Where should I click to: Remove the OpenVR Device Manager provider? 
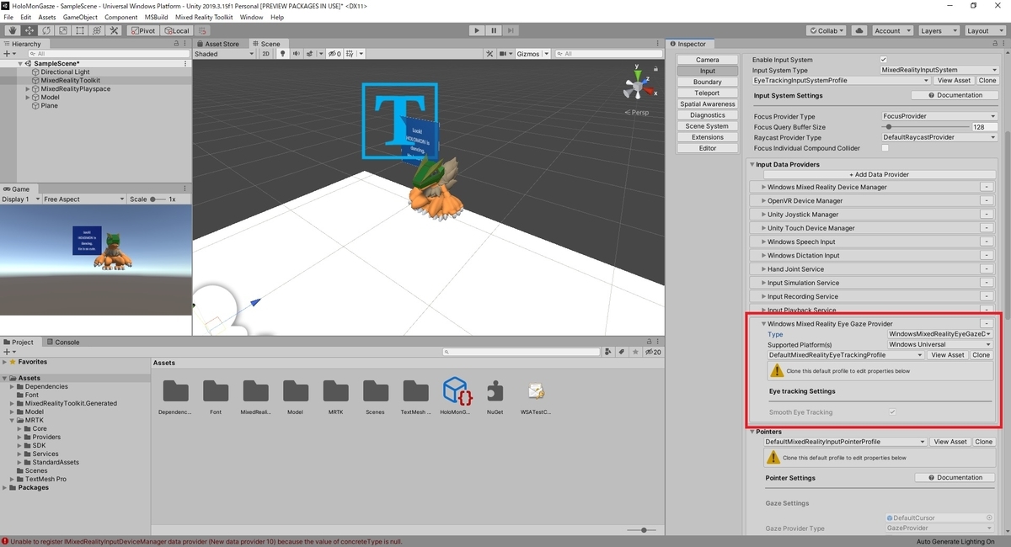click(986, 201)
